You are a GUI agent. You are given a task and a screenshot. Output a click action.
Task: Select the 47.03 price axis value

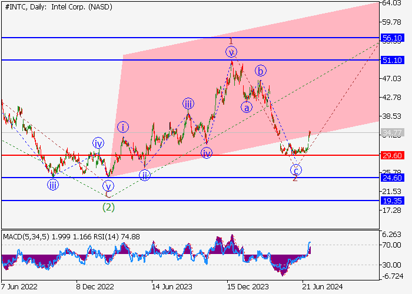click(x=392, y=78)
